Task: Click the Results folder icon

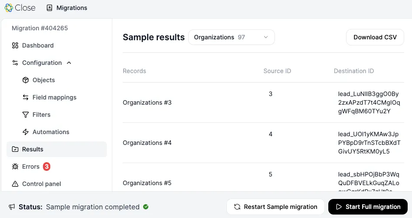Action: point(15,149)
